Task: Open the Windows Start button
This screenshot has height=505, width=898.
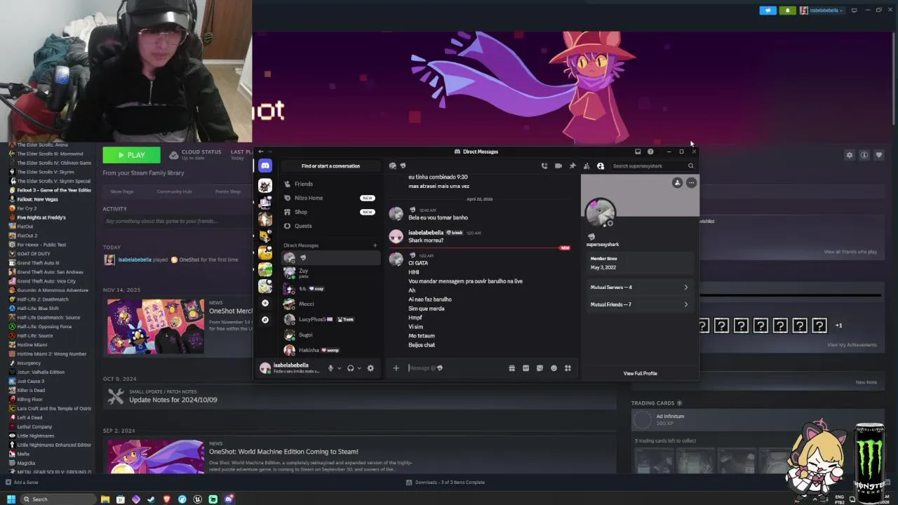Action: point(11,499)
